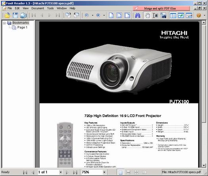Viewport: 208px width, 176px height.
Task: Open the page number dropdown arrow
Action: pyautogui.click(x=61, y=172)
